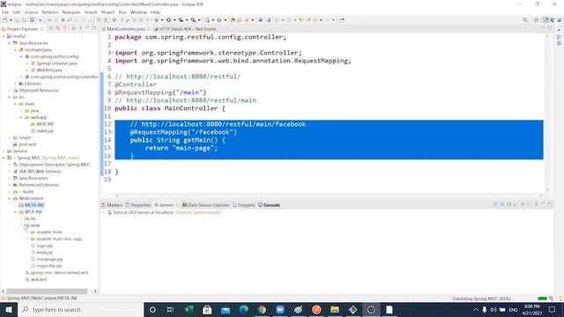This screenshot has width=564, height=317.
Task: Click the Project Explorer horizontal scrollbar
Action: (x=47, y=291)
